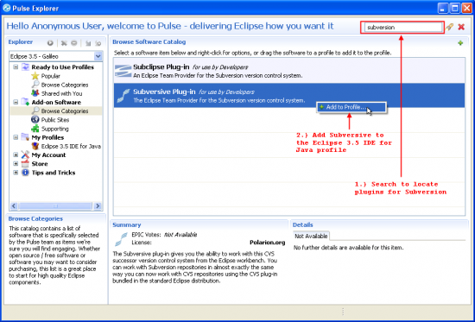Select Popular under Ready to Use Profiles
This screenshot has height=322, width=475.
(51, 76)
